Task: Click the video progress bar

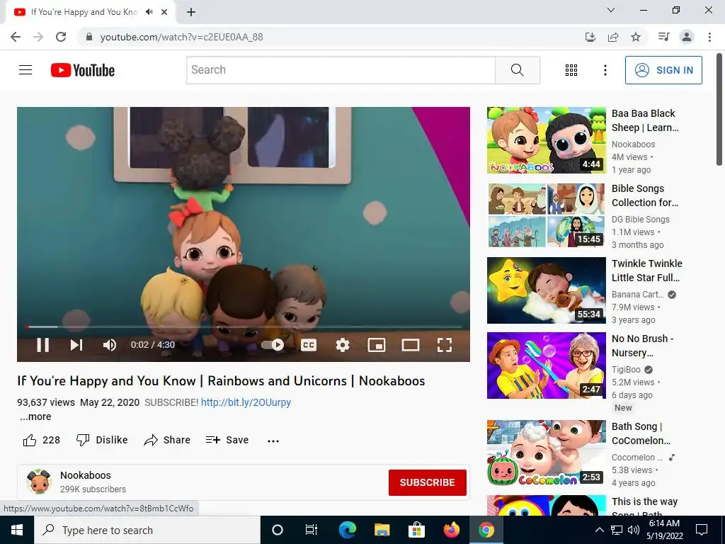Action: [x=244, y=327]
